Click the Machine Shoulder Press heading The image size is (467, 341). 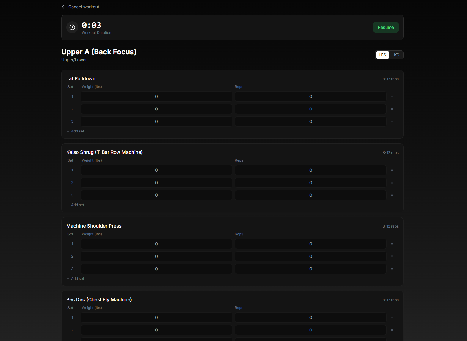point(94,226)
